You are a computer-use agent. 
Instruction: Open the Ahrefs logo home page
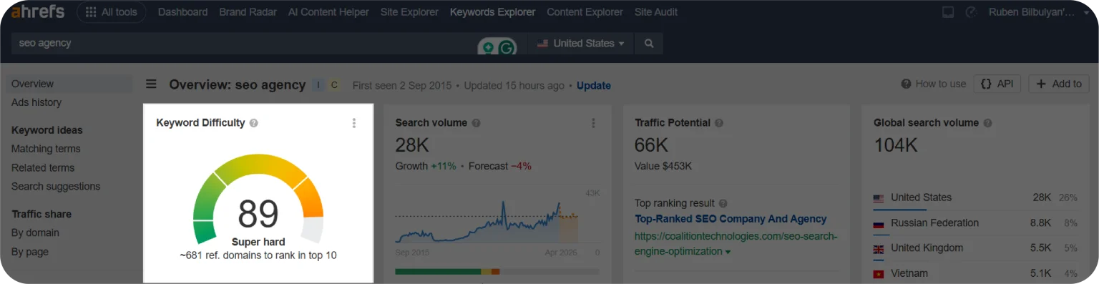pos(37,11)
